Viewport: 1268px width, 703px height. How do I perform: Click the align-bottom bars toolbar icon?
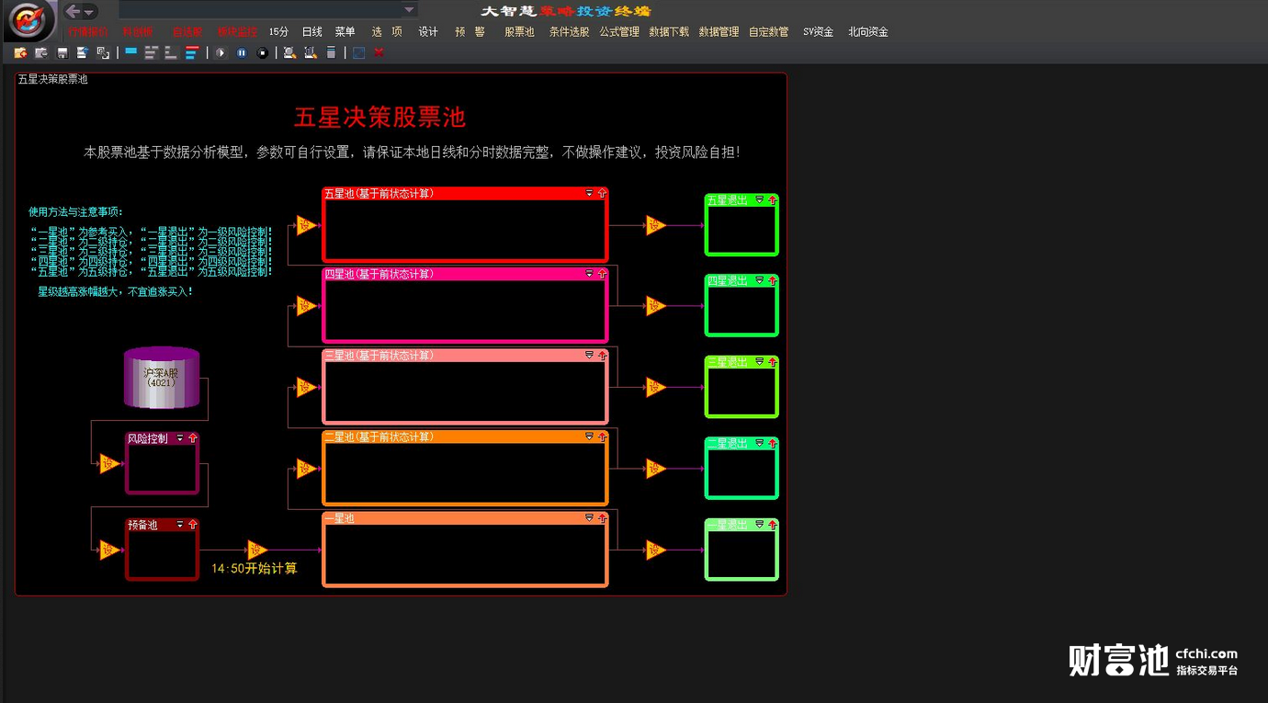(x=171, y=53)
